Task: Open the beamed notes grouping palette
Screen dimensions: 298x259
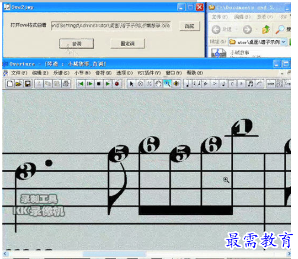Action: (251, 84)
